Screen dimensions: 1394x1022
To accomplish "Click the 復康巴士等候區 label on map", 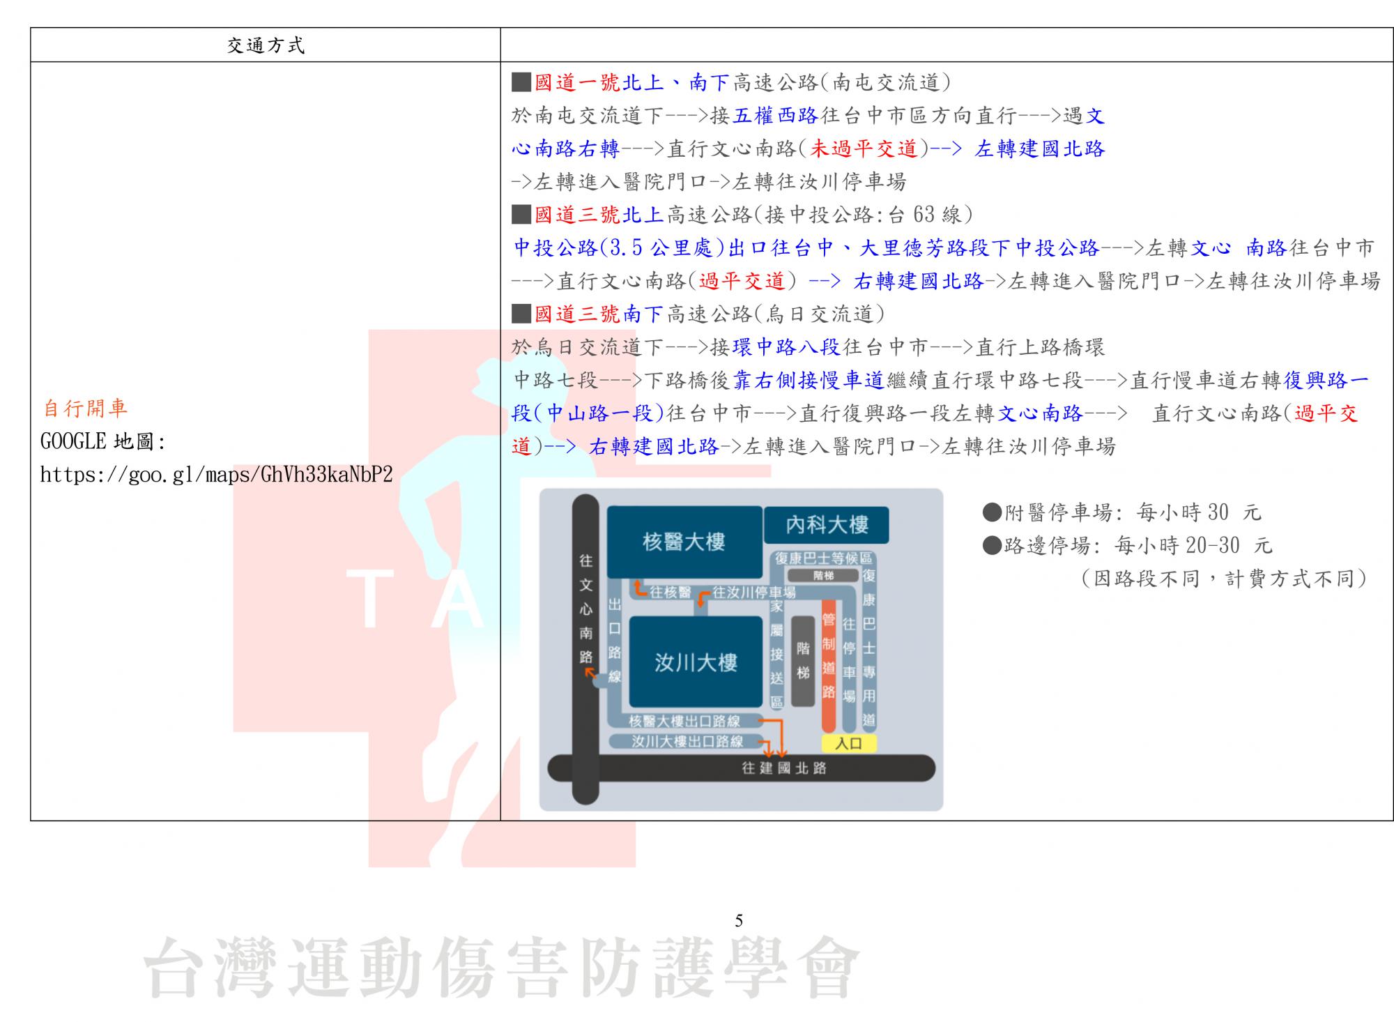I will (x=824, y=558).
